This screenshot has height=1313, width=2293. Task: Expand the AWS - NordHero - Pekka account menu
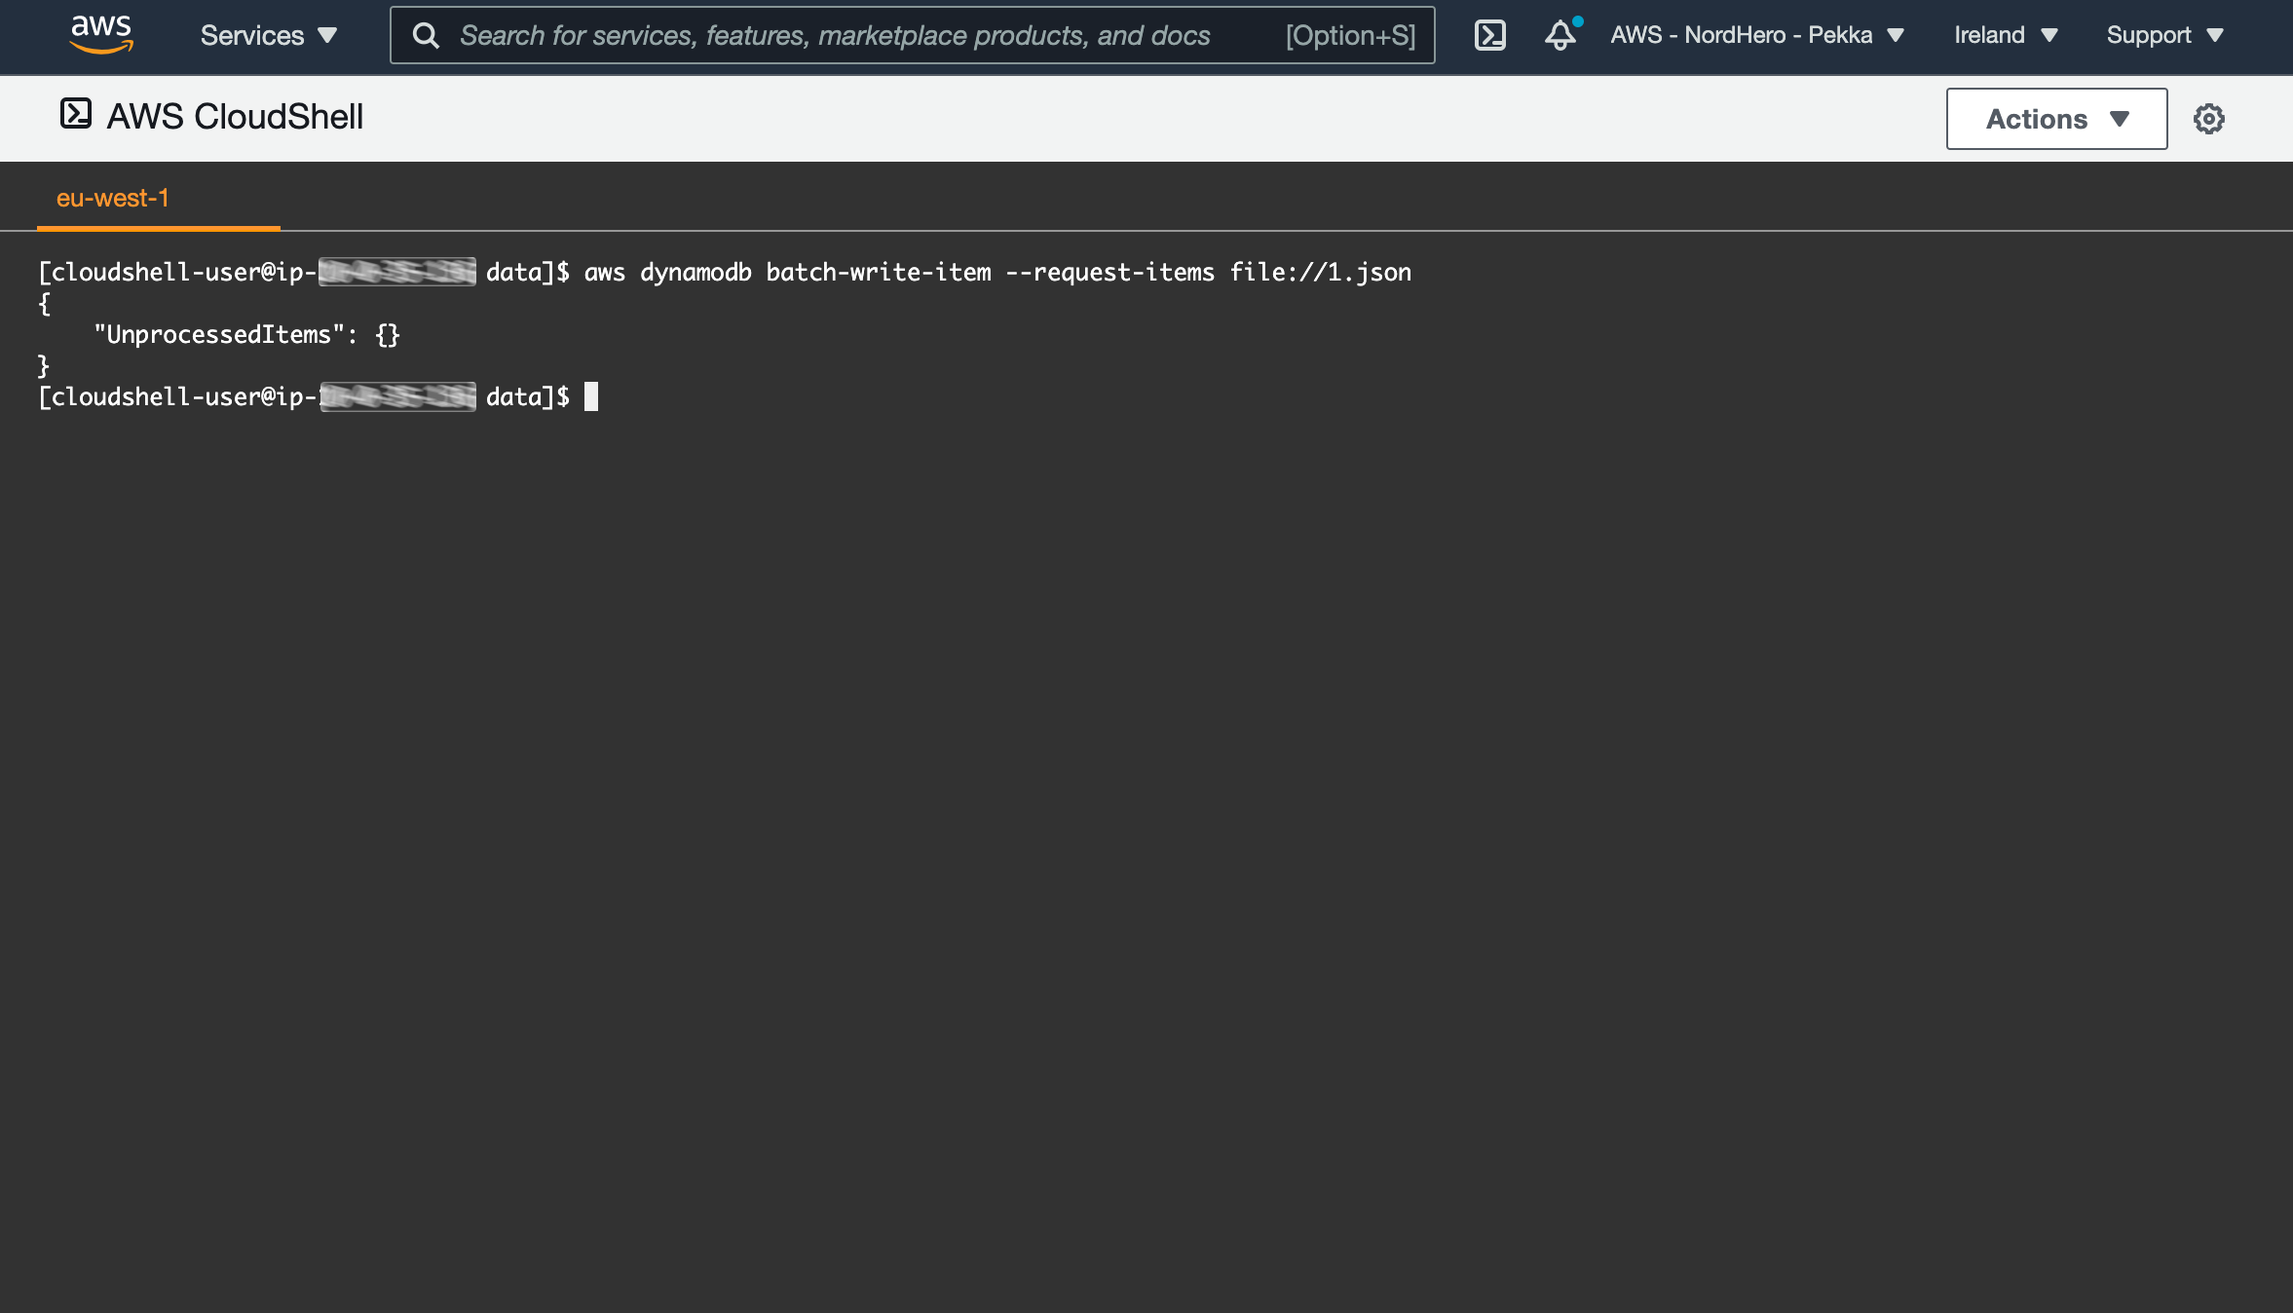tap(1756, 35)
